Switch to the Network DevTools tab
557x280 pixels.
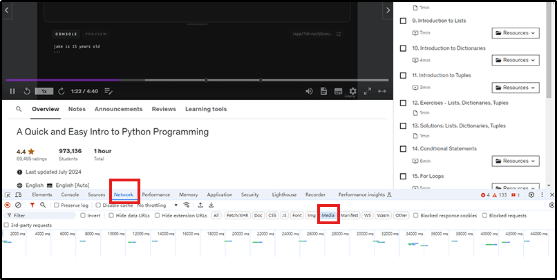(124, 194)
